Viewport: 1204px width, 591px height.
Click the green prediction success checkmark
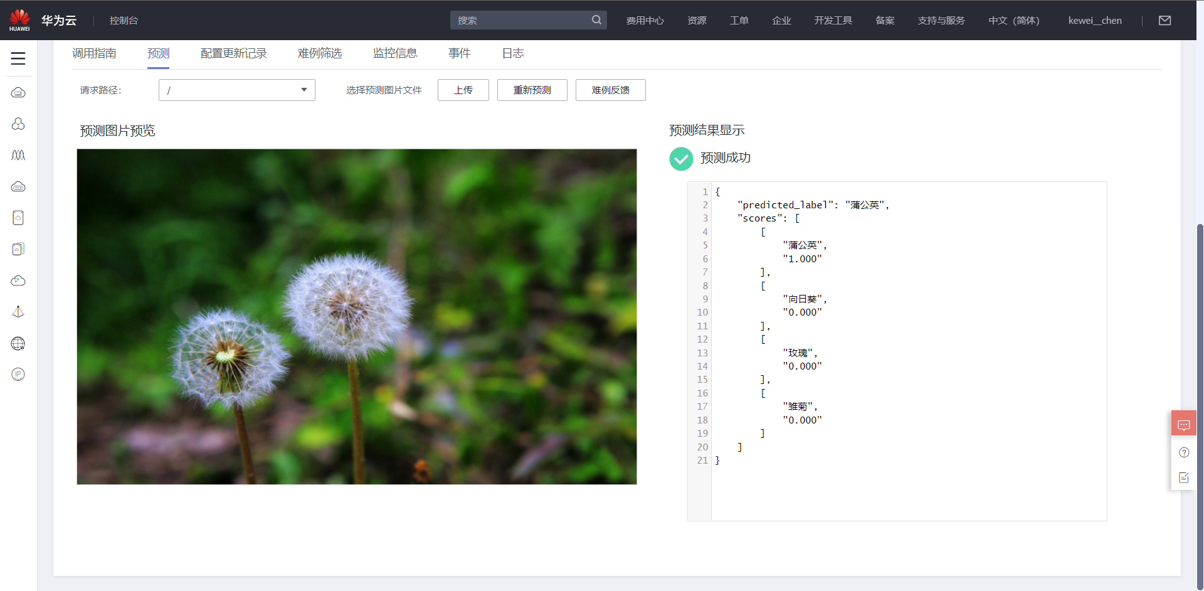pos(681,159)
